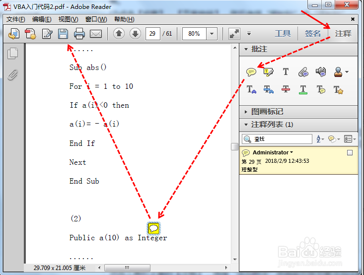This screenshot has height=275, width=364.
Task: Open the 窗口(W) menu
Action: pos(96,19)
